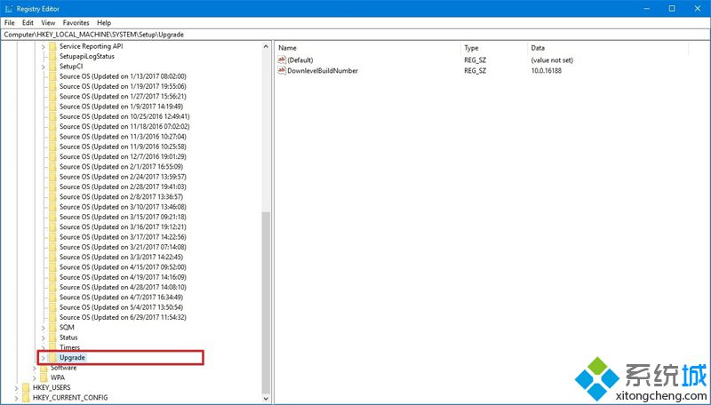This screenshot has width=711, height=405.
Task: Click the tree pane vertical scrollbar thumb
Action: click(266, 303)
